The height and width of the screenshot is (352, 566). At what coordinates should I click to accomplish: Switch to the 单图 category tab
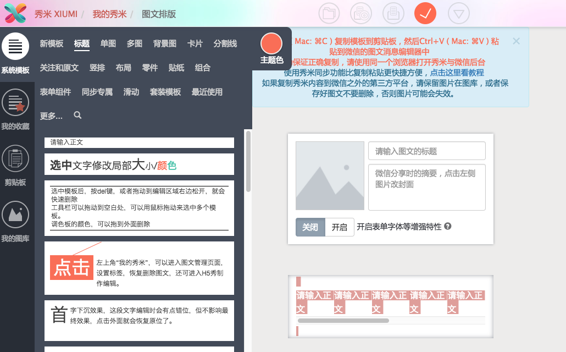(x=108, y=44)
